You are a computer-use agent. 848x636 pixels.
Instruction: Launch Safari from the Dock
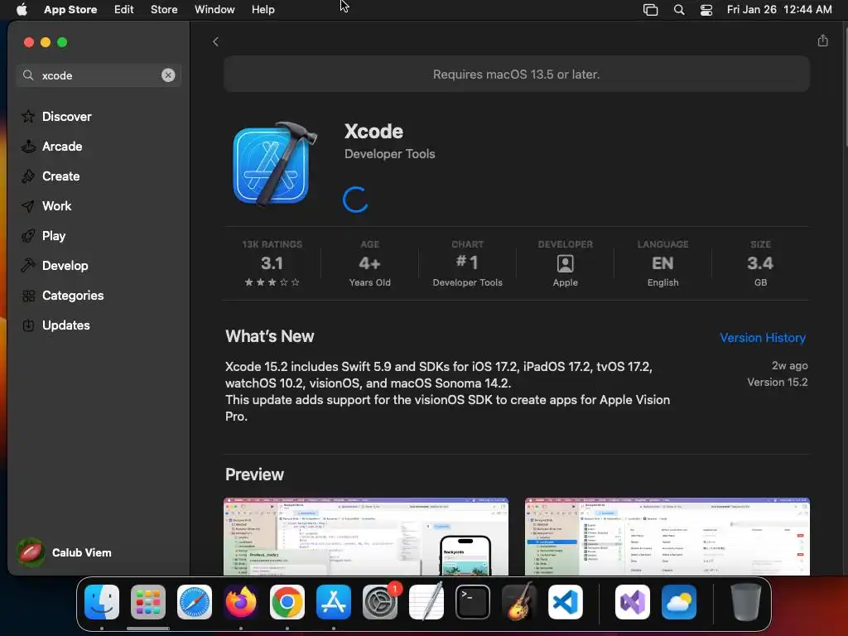(x=194, y=601)
